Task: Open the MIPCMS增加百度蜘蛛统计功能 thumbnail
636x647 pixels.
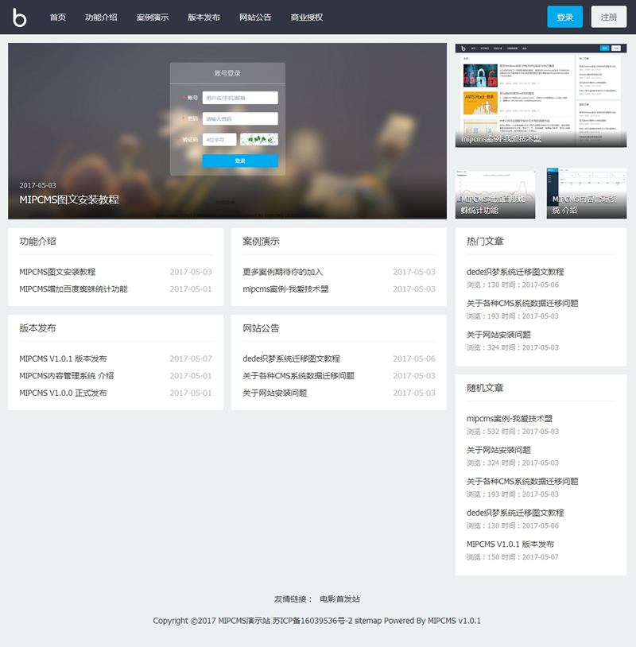Action: coord(495,193)
